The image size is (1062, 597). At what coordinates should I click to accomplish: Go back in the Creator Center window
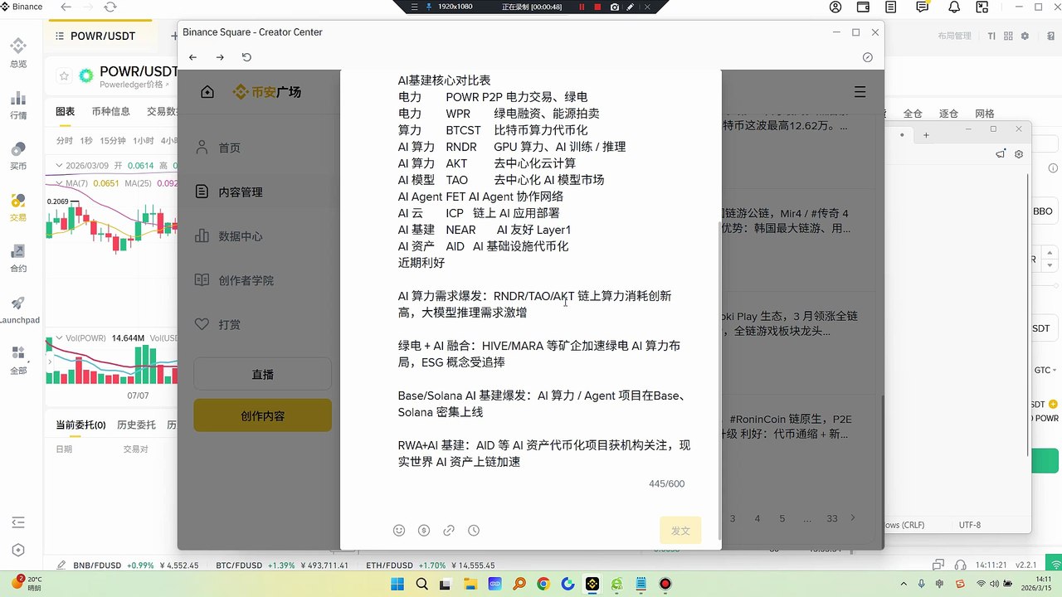tap(192, 57)
